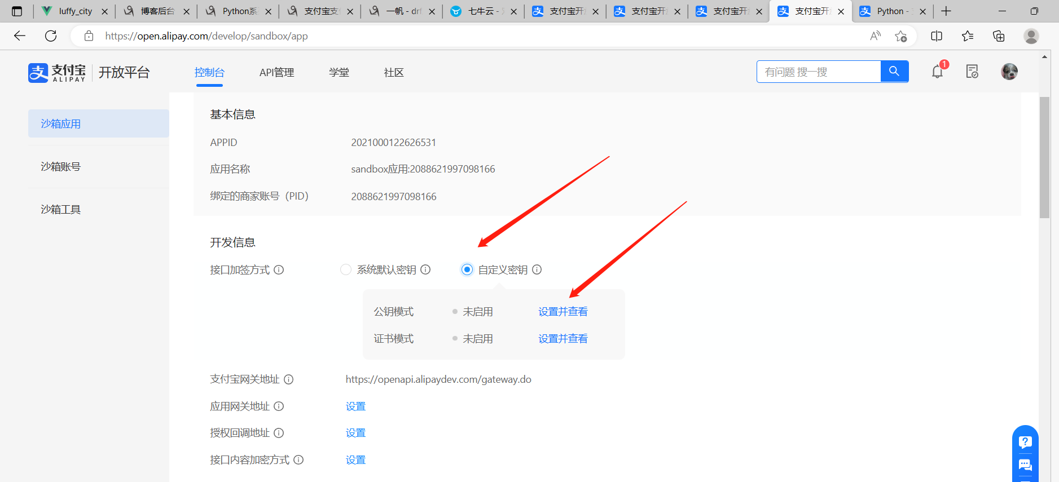Click the 基本信息 section heading
The height and width of the screenshot is (482, 1059).
pyautogui.click(x=232, y=114)
